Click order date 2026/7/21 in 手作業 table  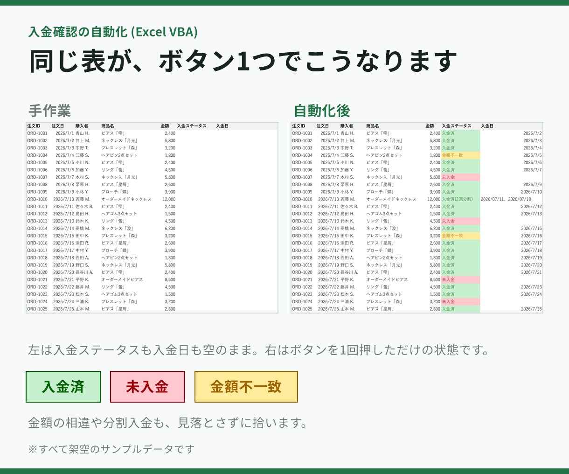63,279
